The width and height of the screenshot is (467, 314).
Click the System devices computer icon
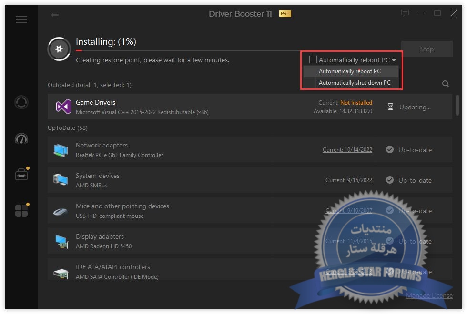pyautogui.click(x=61, y=180)
